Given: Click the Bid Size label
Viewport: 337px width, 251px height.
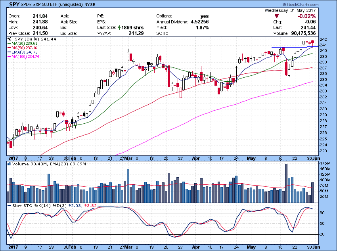Looking at the screenshot, I should click(69, 33).
